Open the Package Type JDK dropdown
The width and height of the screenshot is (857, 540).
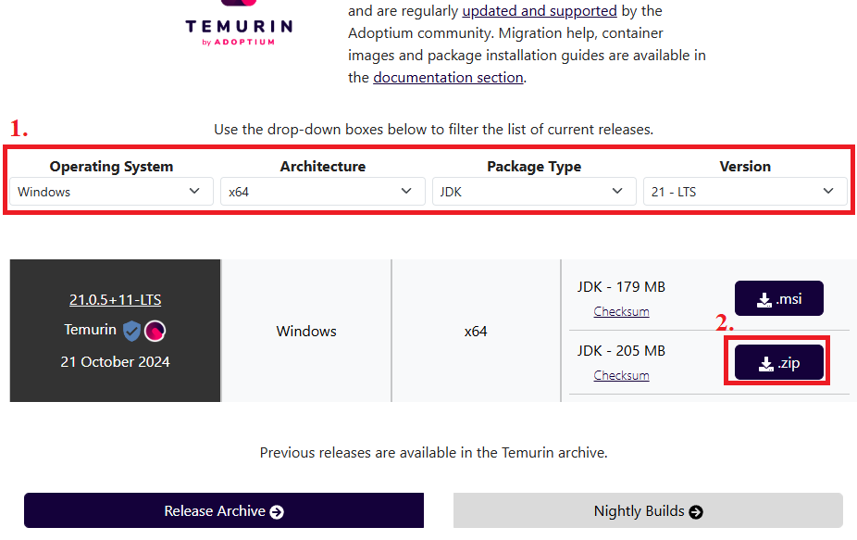point(534,192)
